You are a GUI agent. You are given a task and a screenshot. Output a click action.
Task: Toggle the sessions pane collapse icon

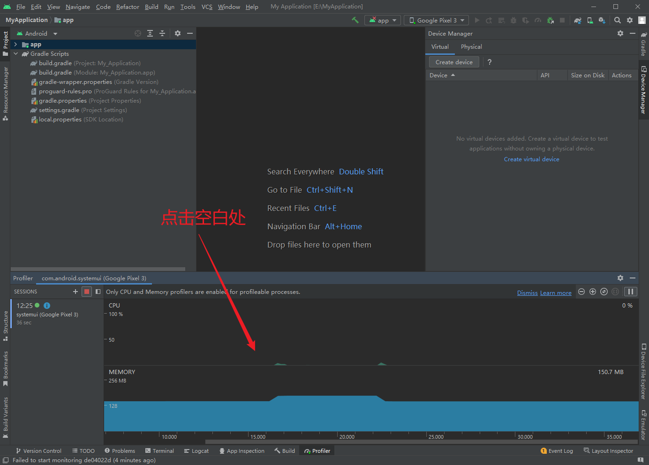coord(98,292)
